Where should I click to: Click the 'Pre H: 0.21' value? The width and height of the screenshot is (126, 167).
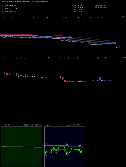point(78,8)
